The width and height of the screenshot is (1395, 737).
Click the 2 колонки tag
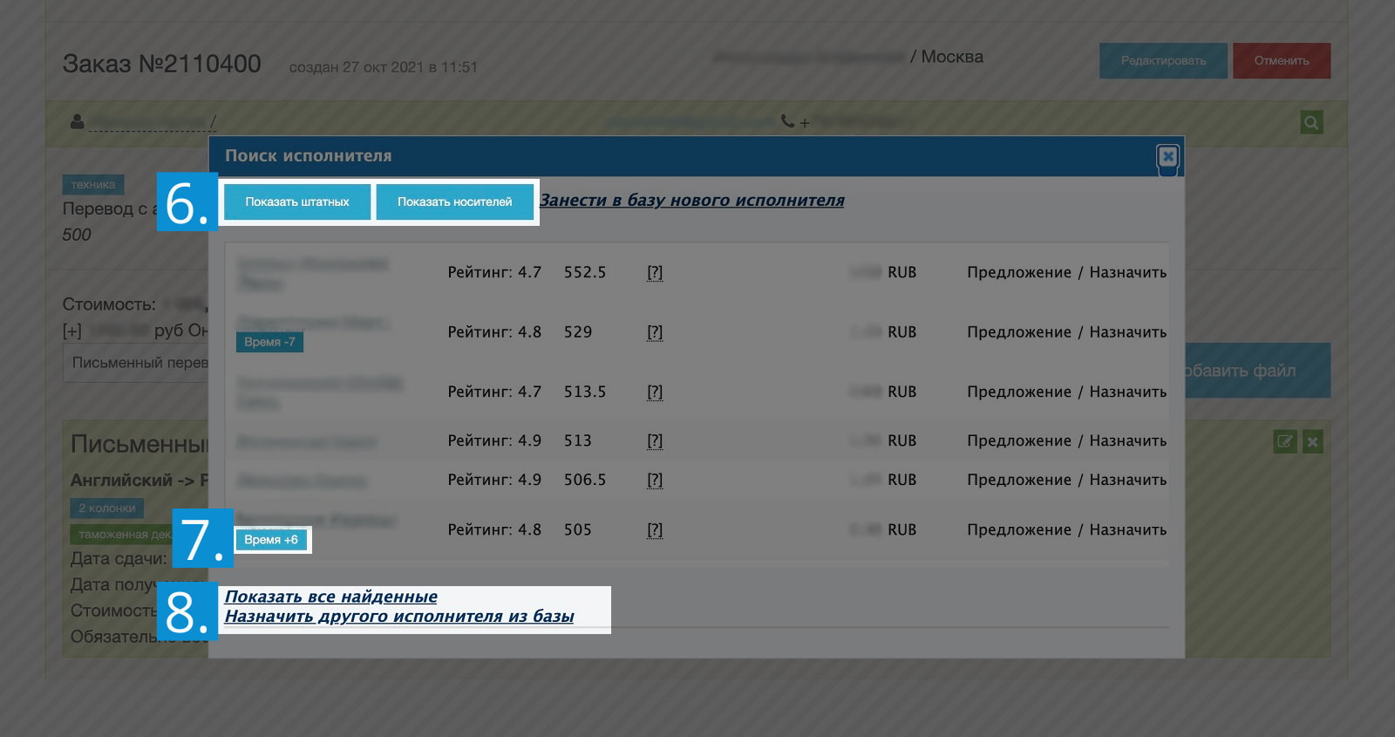click(x=107, y=508)
